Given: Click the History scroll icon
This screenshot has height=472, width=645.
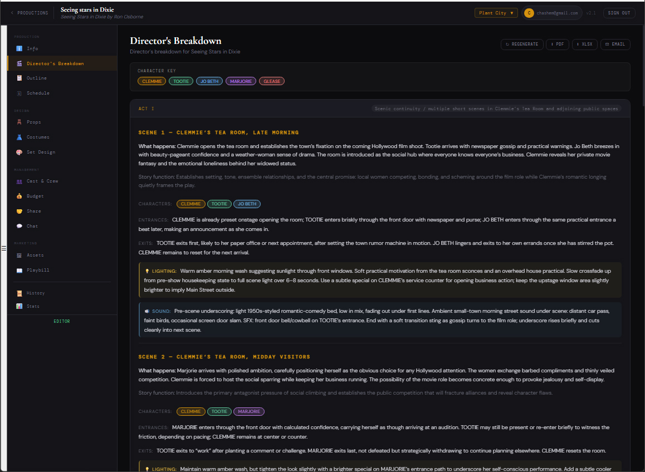Looking at the screenshot, I should [x=19, y=293].
